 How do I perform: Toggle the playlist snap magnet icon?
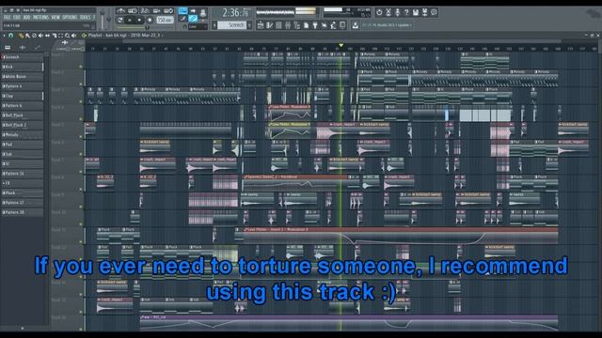point(10,36)
